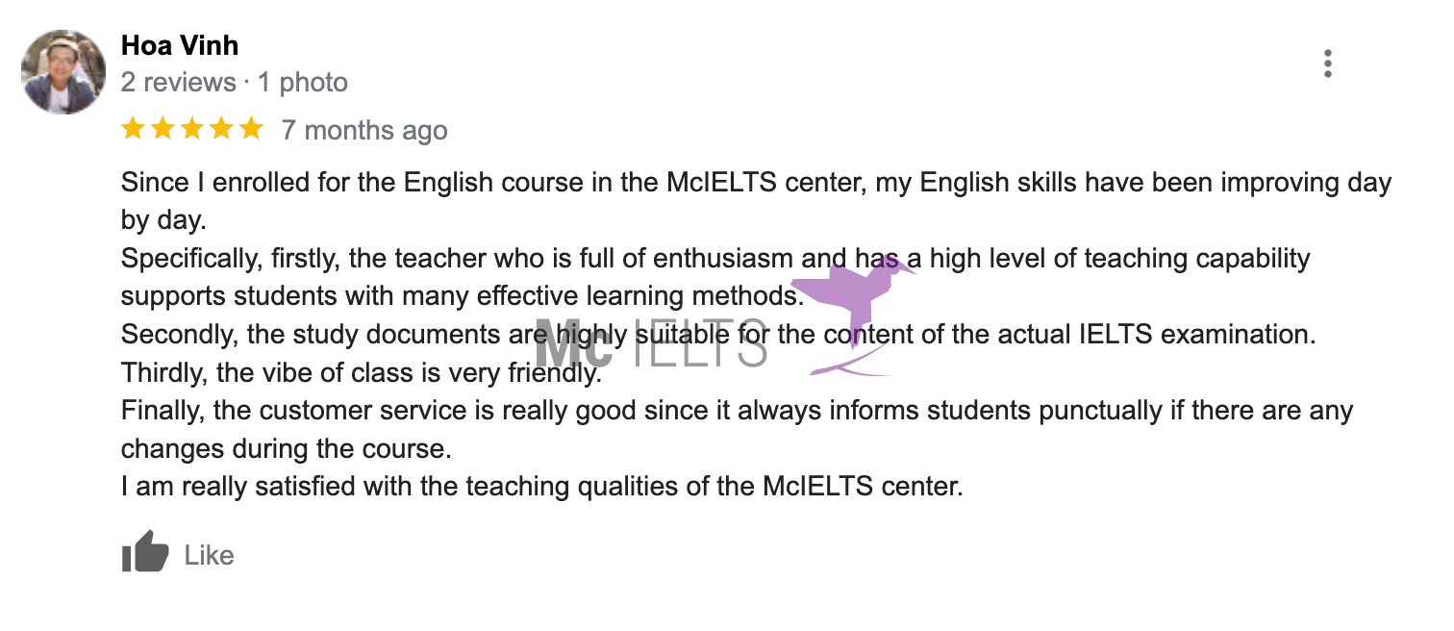Viewport: 1454px width, 631px height.
Task: Click the thumbs-up Like icon
Action: click(x=145, y=554)
